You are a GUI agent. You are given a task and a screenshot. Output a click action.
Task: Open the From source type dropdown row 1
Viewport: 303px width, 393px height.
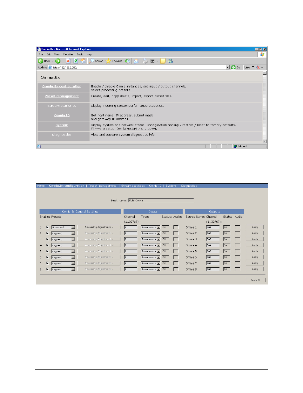click(151, 228)
